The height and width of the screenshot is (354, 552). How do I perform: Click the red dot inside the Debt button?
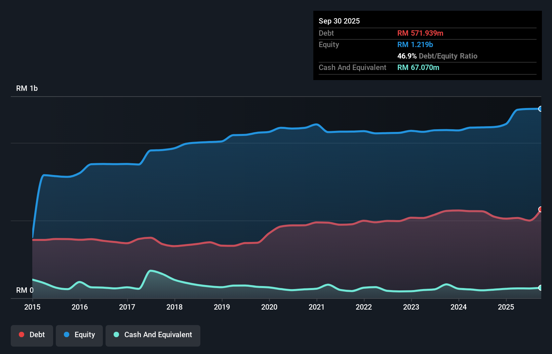[x=21, y=334]
